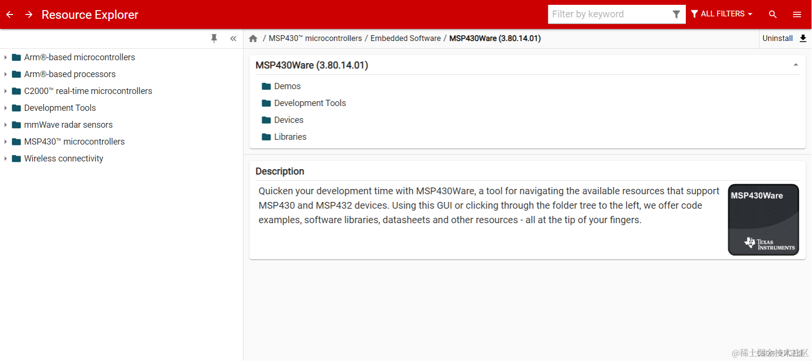Expand MSP430 microcontrollers tree node
Image resolution: width=812 pixels, height=361 pixels.
[x=5, y=142]
